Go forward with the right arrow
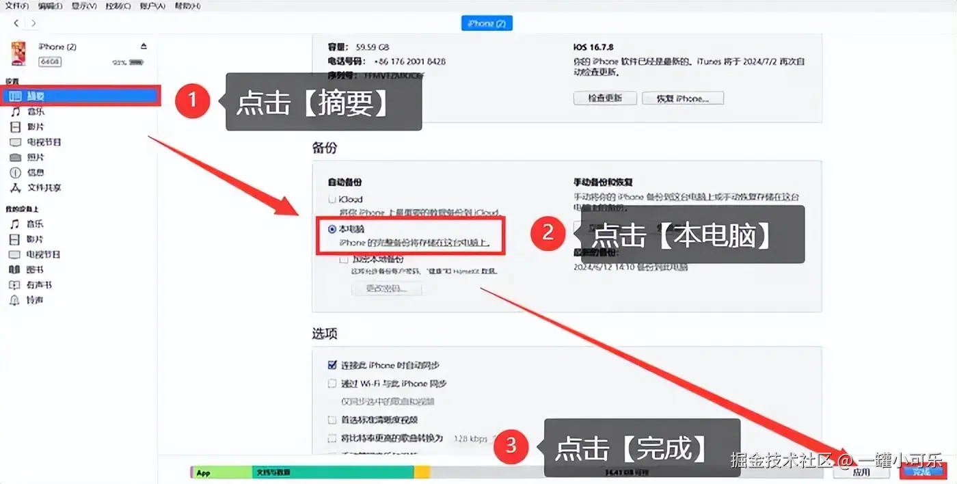Viewport: 957px width, 484px height. (33, 23)
